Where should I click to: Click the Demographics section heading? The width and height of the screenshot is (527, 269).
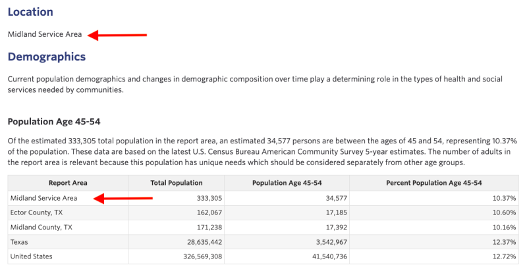click(x=47, y=57)
